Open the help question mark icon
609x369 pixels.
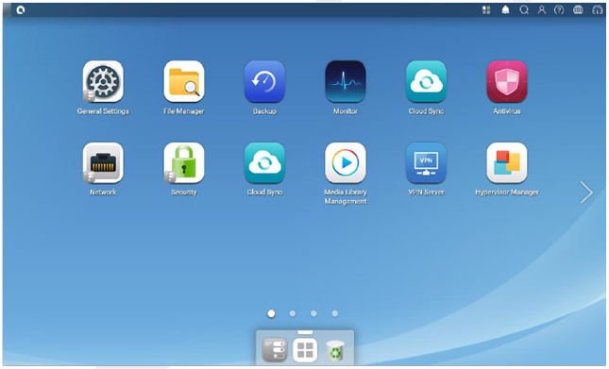(559, 10)
